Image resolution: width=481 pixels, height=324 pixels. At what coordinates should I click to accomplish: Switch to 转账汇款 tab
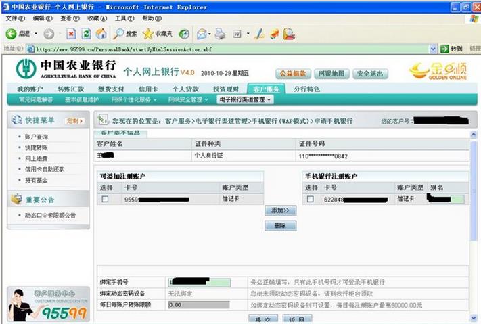[70, 89]
